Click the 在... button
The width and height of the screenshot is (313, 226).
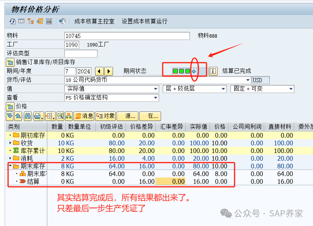click(150, 116)
